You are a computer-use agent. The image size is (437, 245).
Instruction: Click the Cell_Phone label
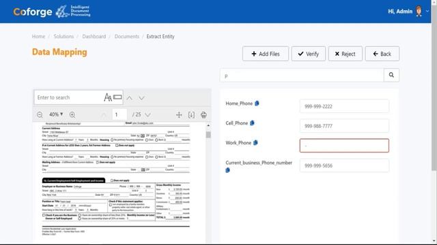point(237,123)
